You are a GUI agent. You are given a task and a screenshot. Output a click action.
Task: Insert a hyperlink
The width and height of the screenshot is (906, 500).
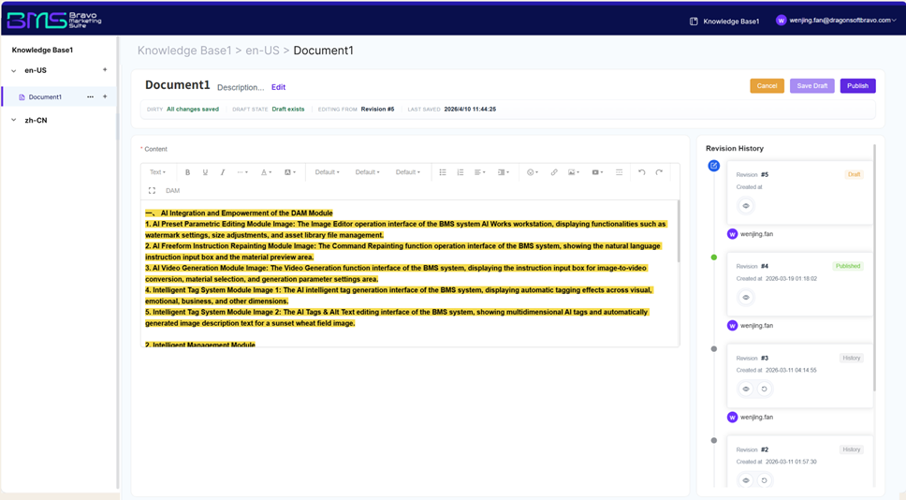click(553, 172)
